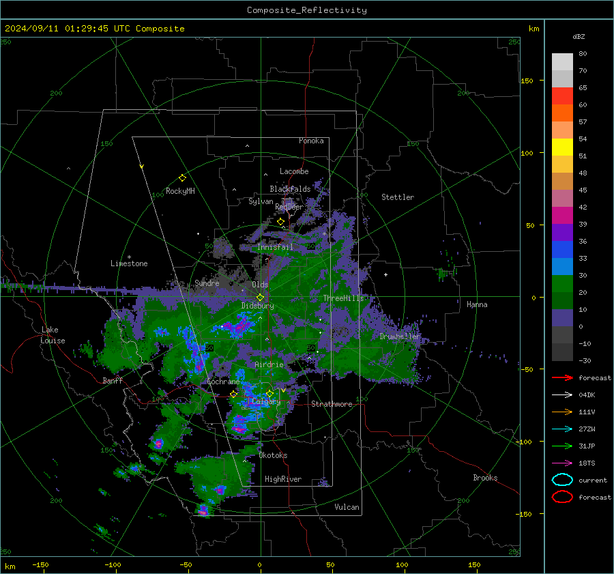614x574 pixels.
Task: Click the Sylvan label
Action: coord(261,201)
